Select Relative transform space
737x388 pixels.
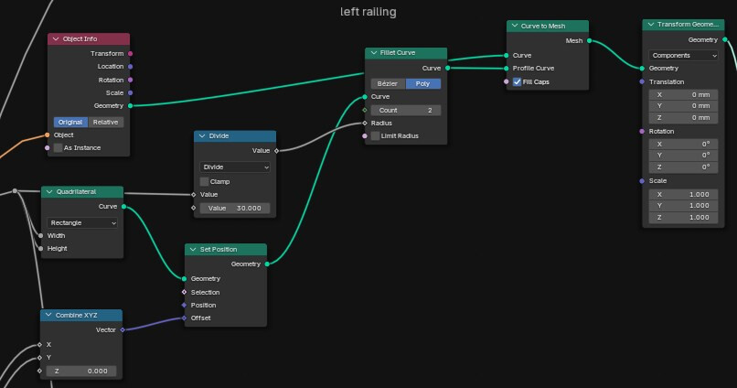tap(106, 123)
